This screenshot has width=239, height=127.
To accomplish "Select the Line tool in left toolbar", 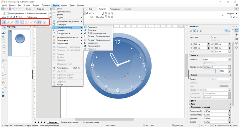I will coord(4,42).
